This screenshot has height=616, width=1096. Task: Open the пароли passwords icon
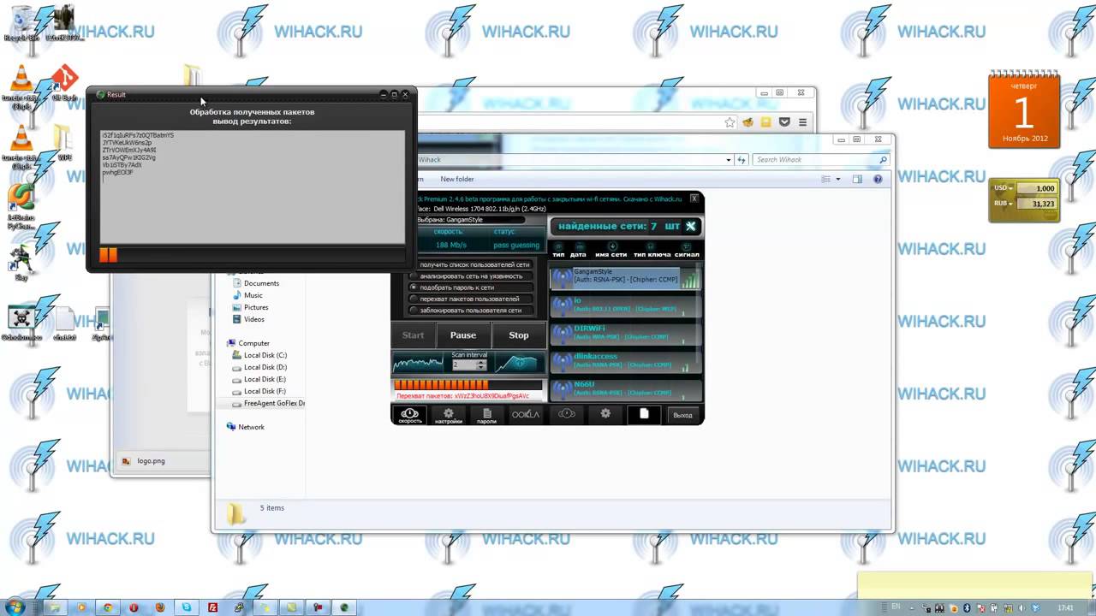[486, 415]
